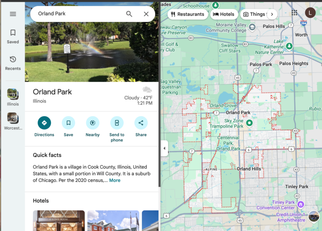322x231 pixels.
Task: Share the Orland Park location
Action: coord(141,123)
